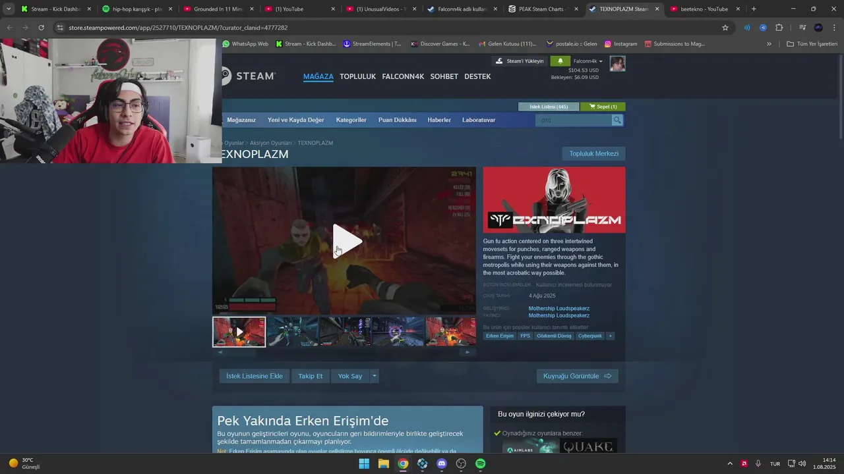Open the Haberler tab
The width and height of the screenshot is (844, 474).
coord(439,120)
